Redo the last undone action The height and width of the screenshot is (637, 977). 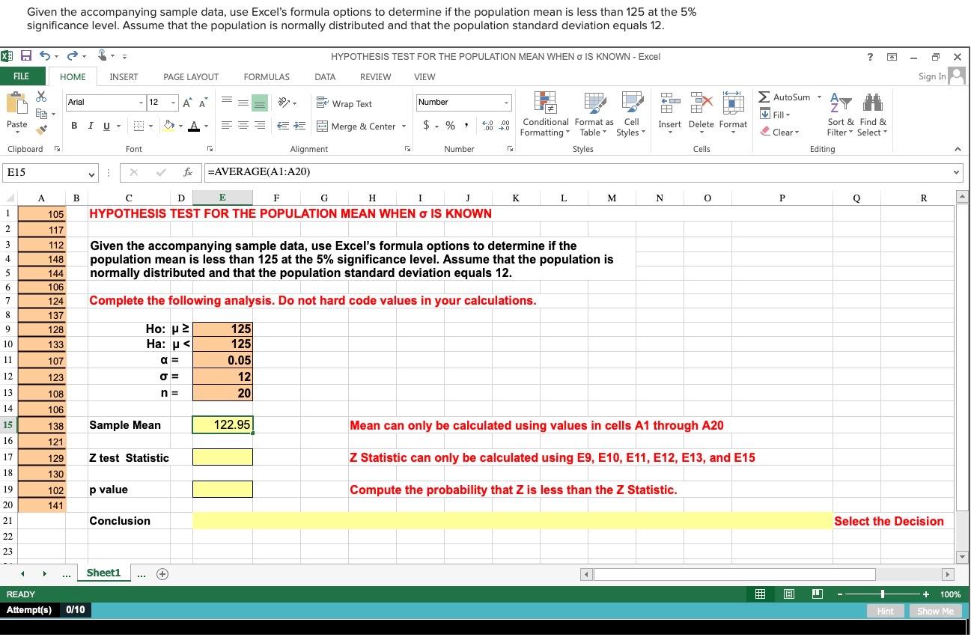point(72,56)
